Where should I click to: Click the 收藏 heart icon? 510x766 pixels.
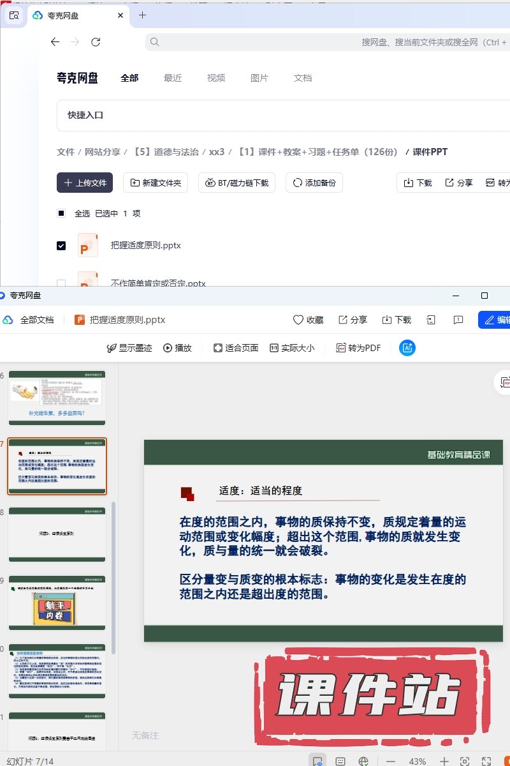click(298, 320)
